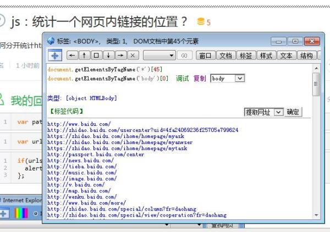The height and width of the screenshot is (232, 330).
Task: Click the 调试 debug link
Action: 182,79
